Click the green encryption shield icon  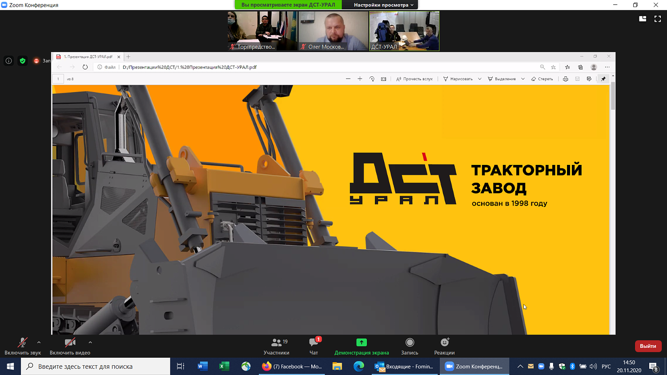point(23,61)
